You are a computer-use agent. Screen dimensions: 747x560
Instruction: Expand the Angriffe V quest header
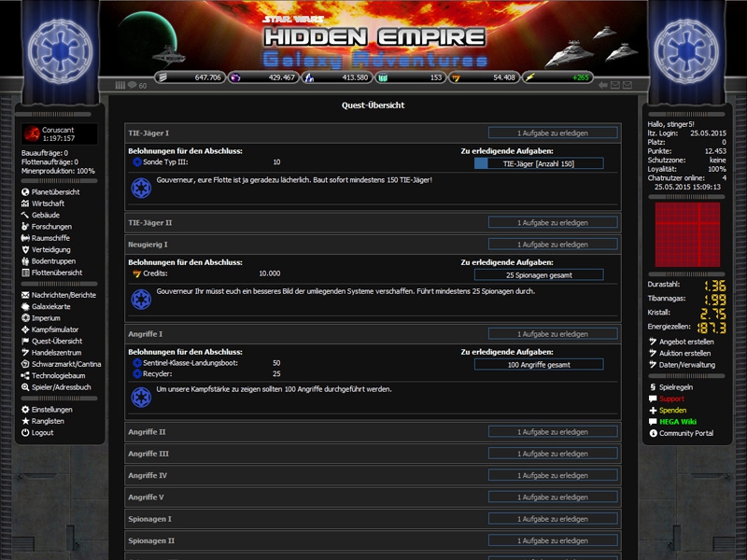[x=373, y=497]
